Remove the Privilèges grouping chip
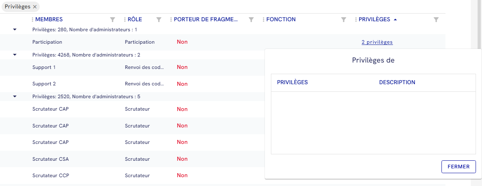The height and width of the screenshot is (186, 482). [x=35, y=7]
